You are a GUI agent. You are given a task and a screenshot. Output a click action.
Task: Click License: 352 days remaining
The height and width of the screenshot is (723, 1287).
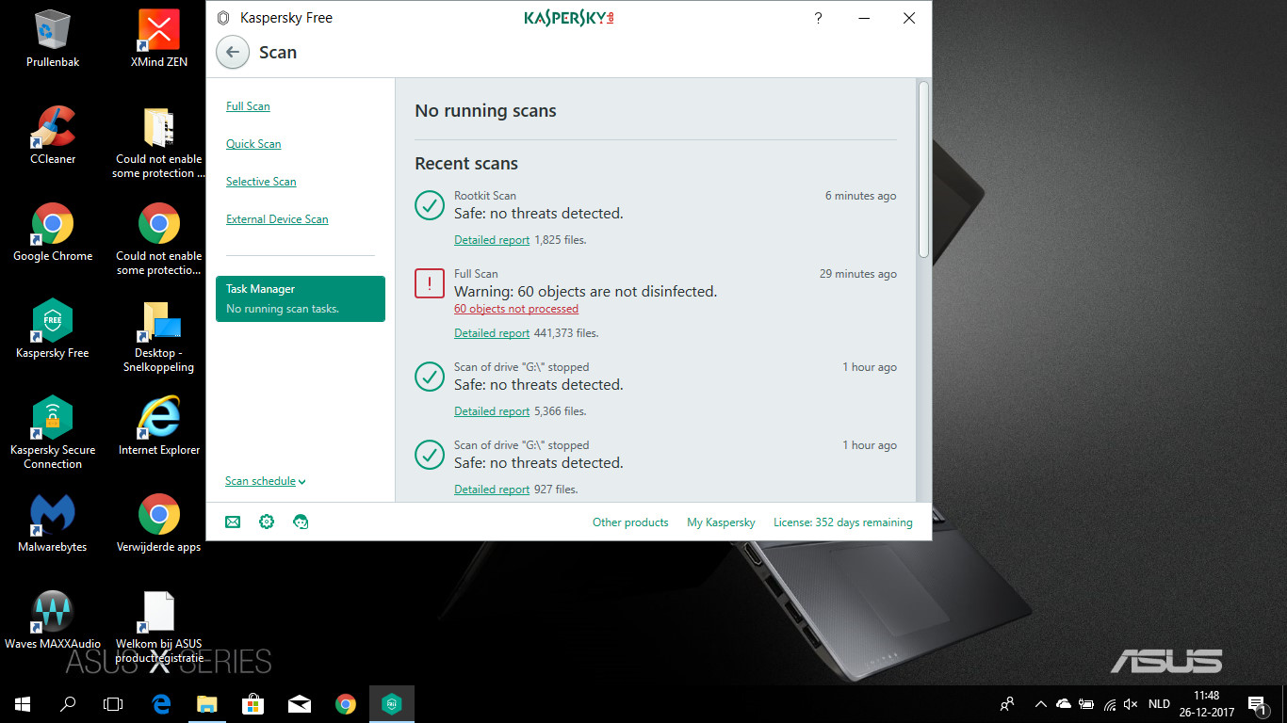(843, 522)
